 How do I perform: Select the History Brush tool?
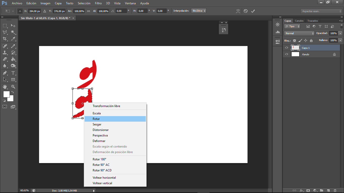(13, 53)
